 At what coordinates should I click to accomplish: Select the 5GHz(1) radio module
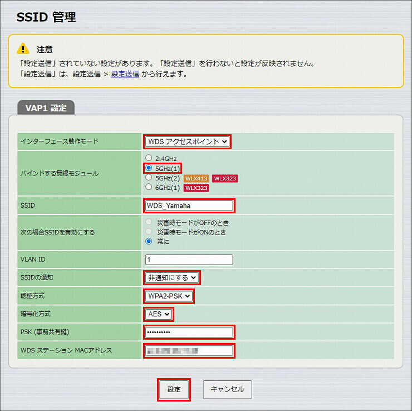[x=149, y=168]
